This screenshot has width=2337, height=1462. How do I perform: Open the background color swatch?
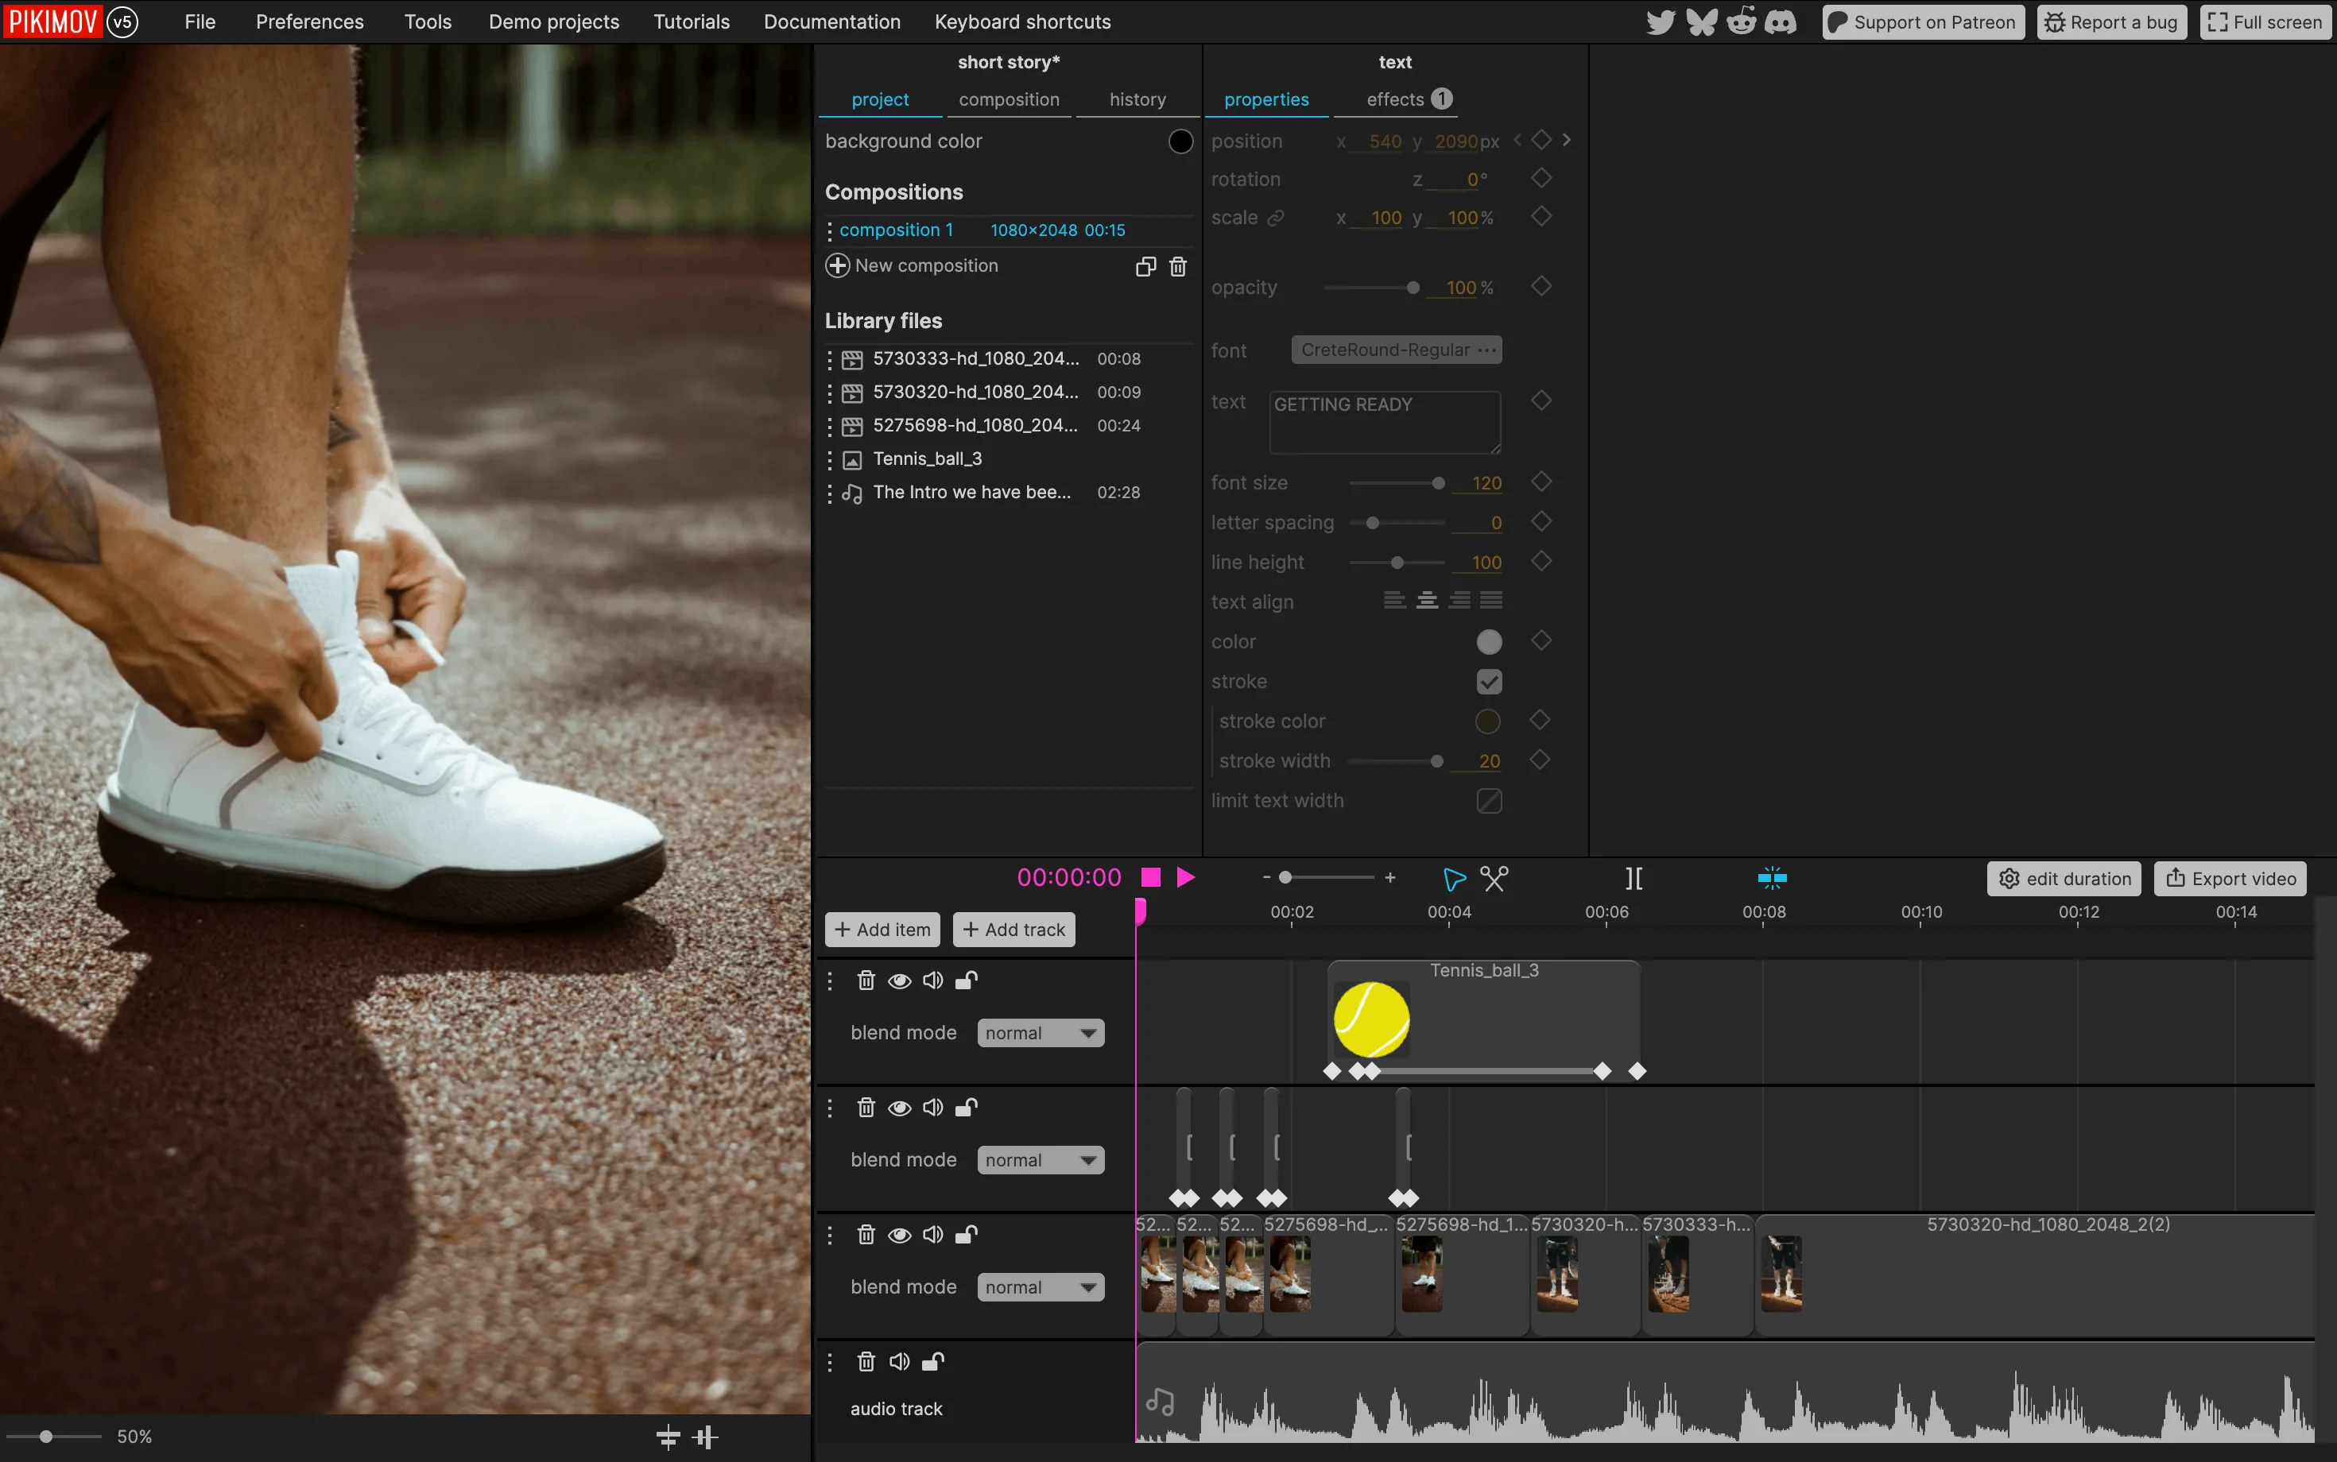click(1180, 141)
